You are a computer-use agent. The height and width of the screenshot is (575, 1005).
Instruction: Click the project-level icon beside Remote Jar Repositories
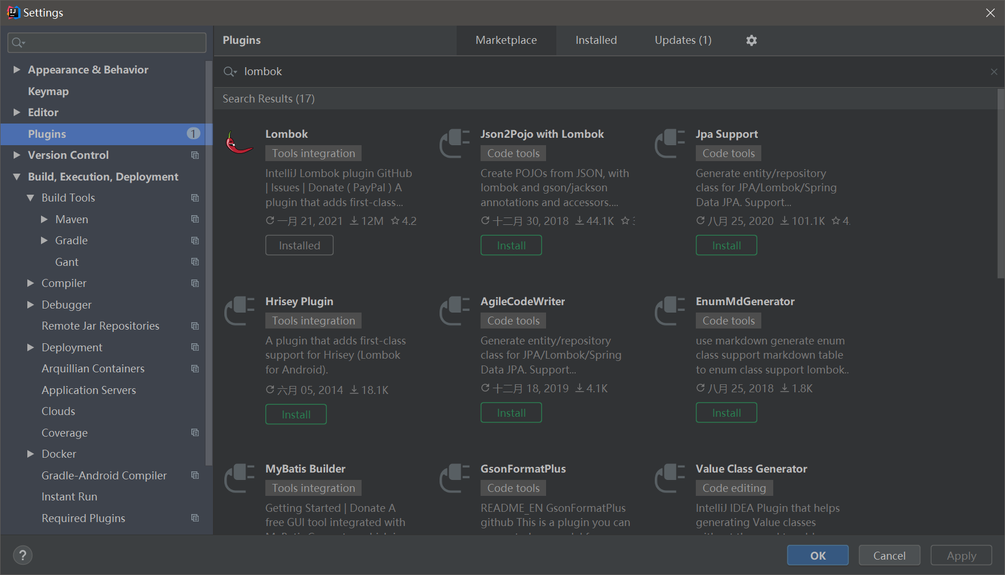pyautogui.click(x=195, y=326)
